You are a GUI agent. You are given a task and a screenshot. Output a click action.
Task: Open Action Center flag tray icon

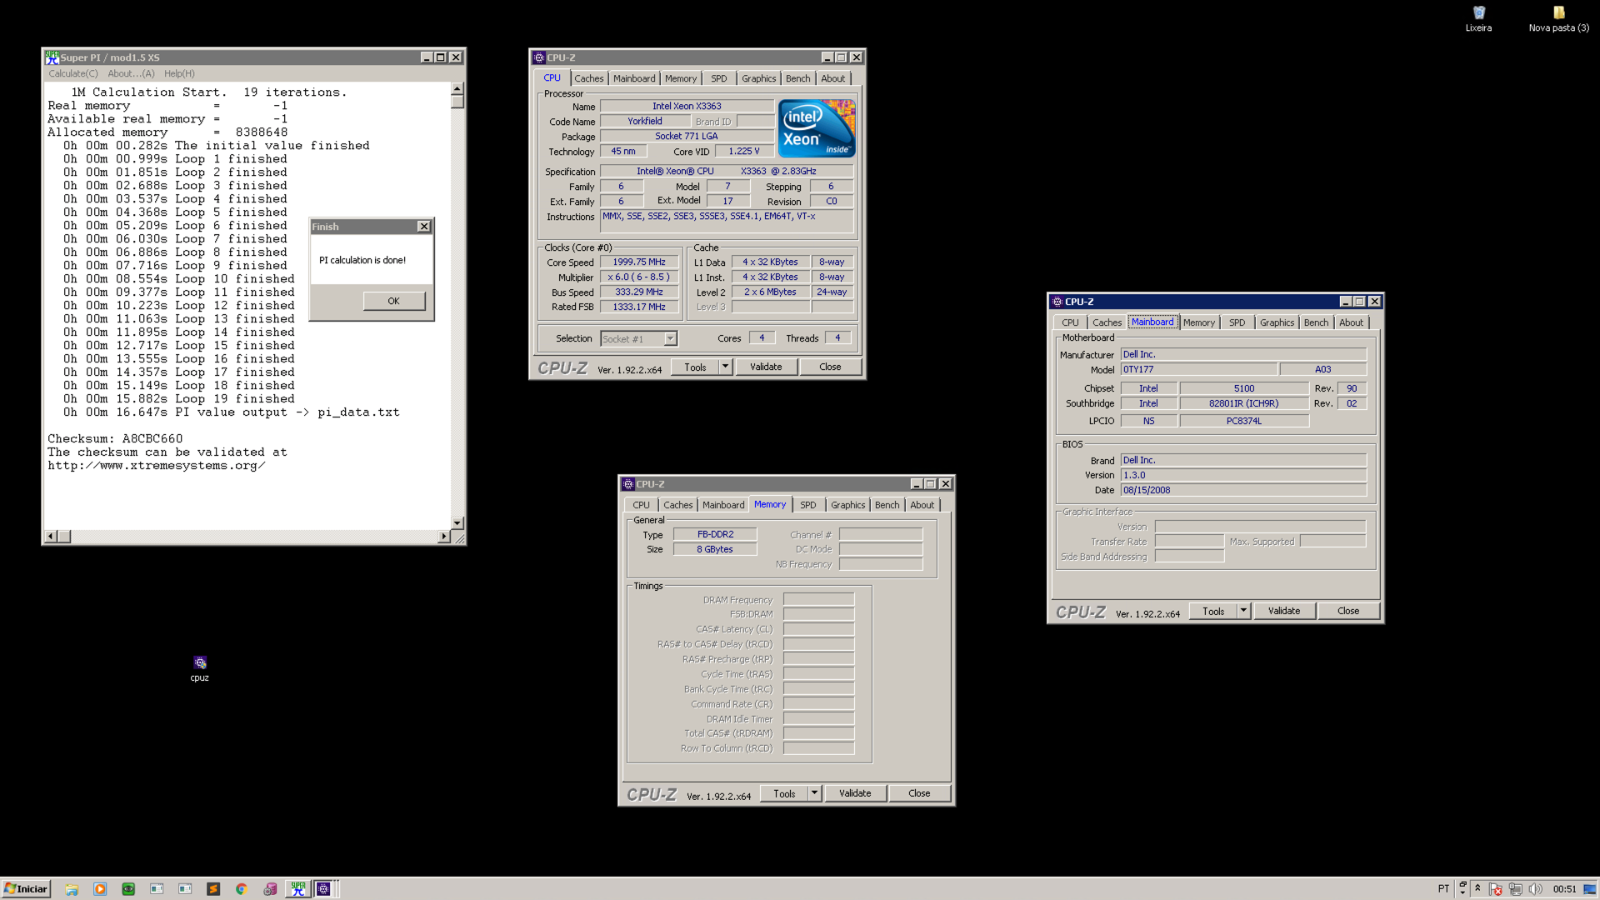(x=1496, y=889)
